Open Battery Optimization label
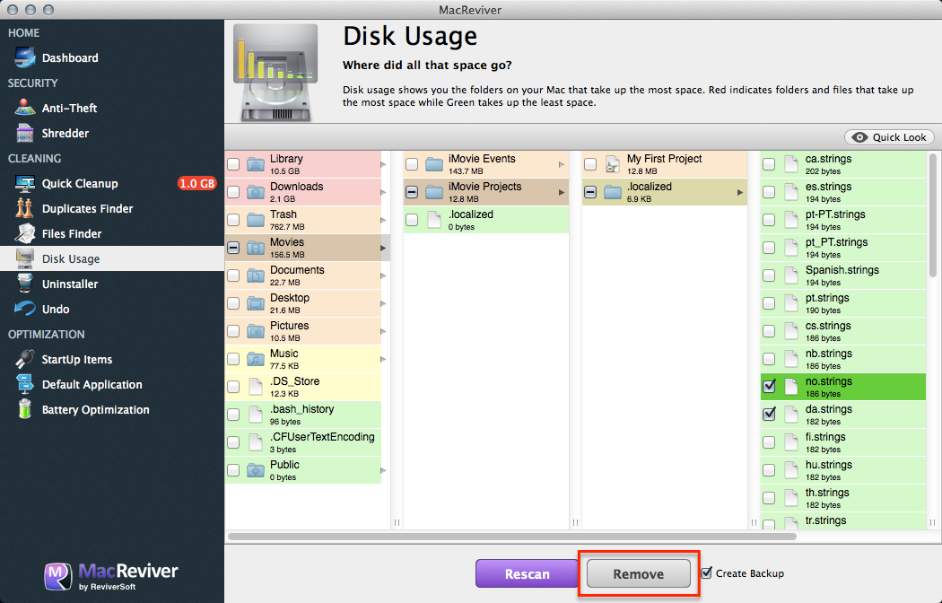This screenshot has width=942, height=603. click(x=95, y=409)
